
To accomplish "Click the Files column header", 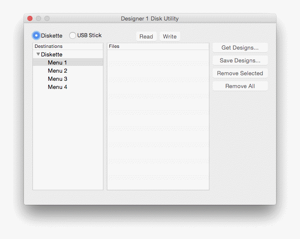I will 158,46.
